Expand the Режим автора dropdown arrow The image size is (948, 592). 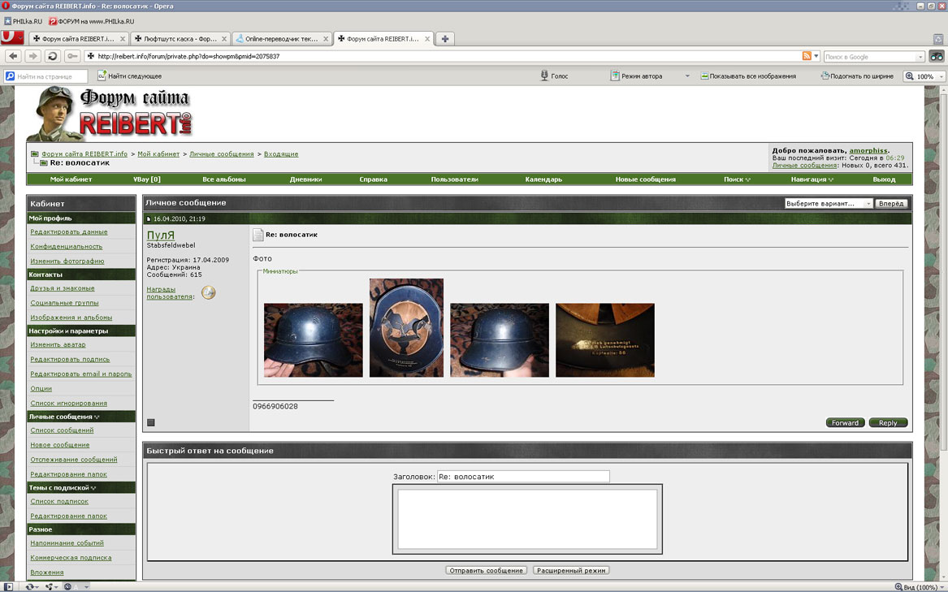coord(687,76)
